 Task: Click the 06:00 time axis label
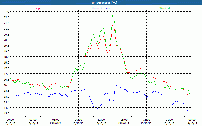tap(56, 120)
